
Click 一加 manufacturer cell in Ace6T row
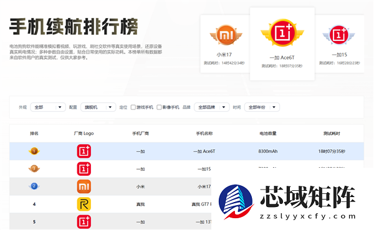[140, 151]
